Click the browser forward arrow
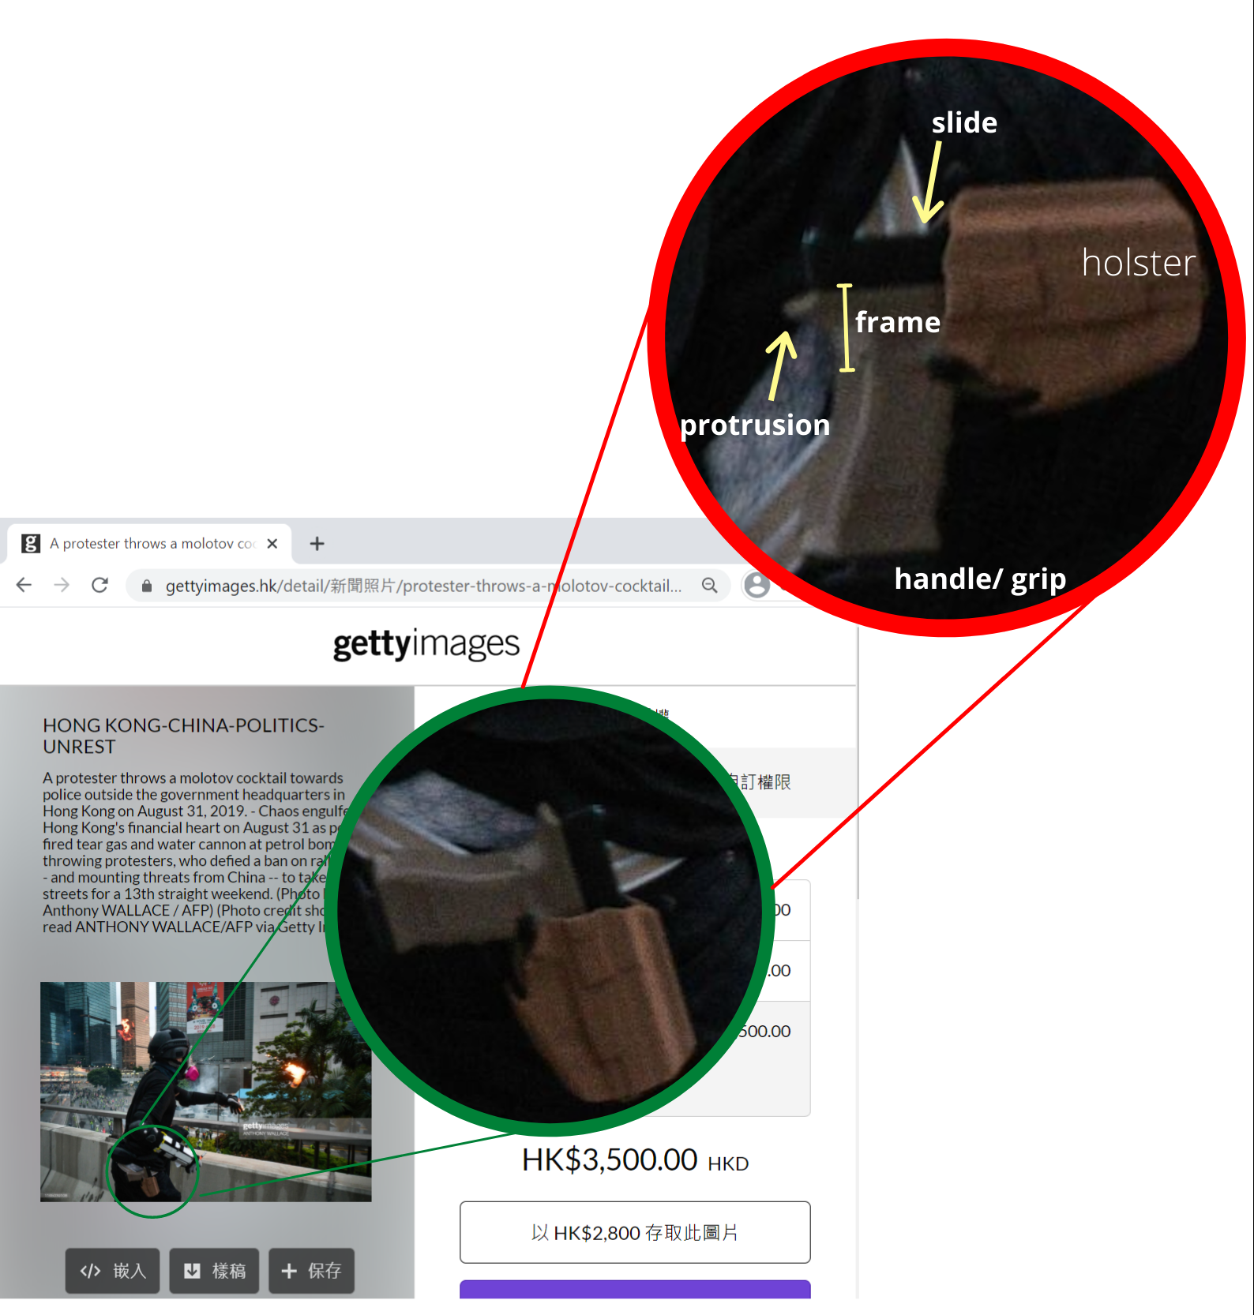1254x1315 pixels. click(x=62, y=585)
